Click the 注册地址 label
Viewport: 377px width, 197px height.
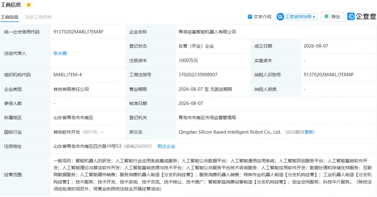point(13,146)
